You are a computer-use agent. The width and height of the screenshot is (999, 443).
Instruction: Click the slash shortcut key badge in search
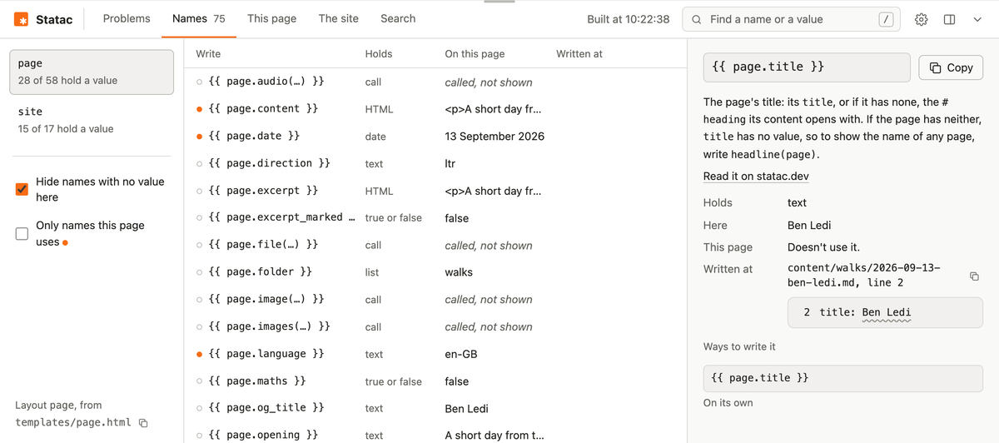coord(886,19)
